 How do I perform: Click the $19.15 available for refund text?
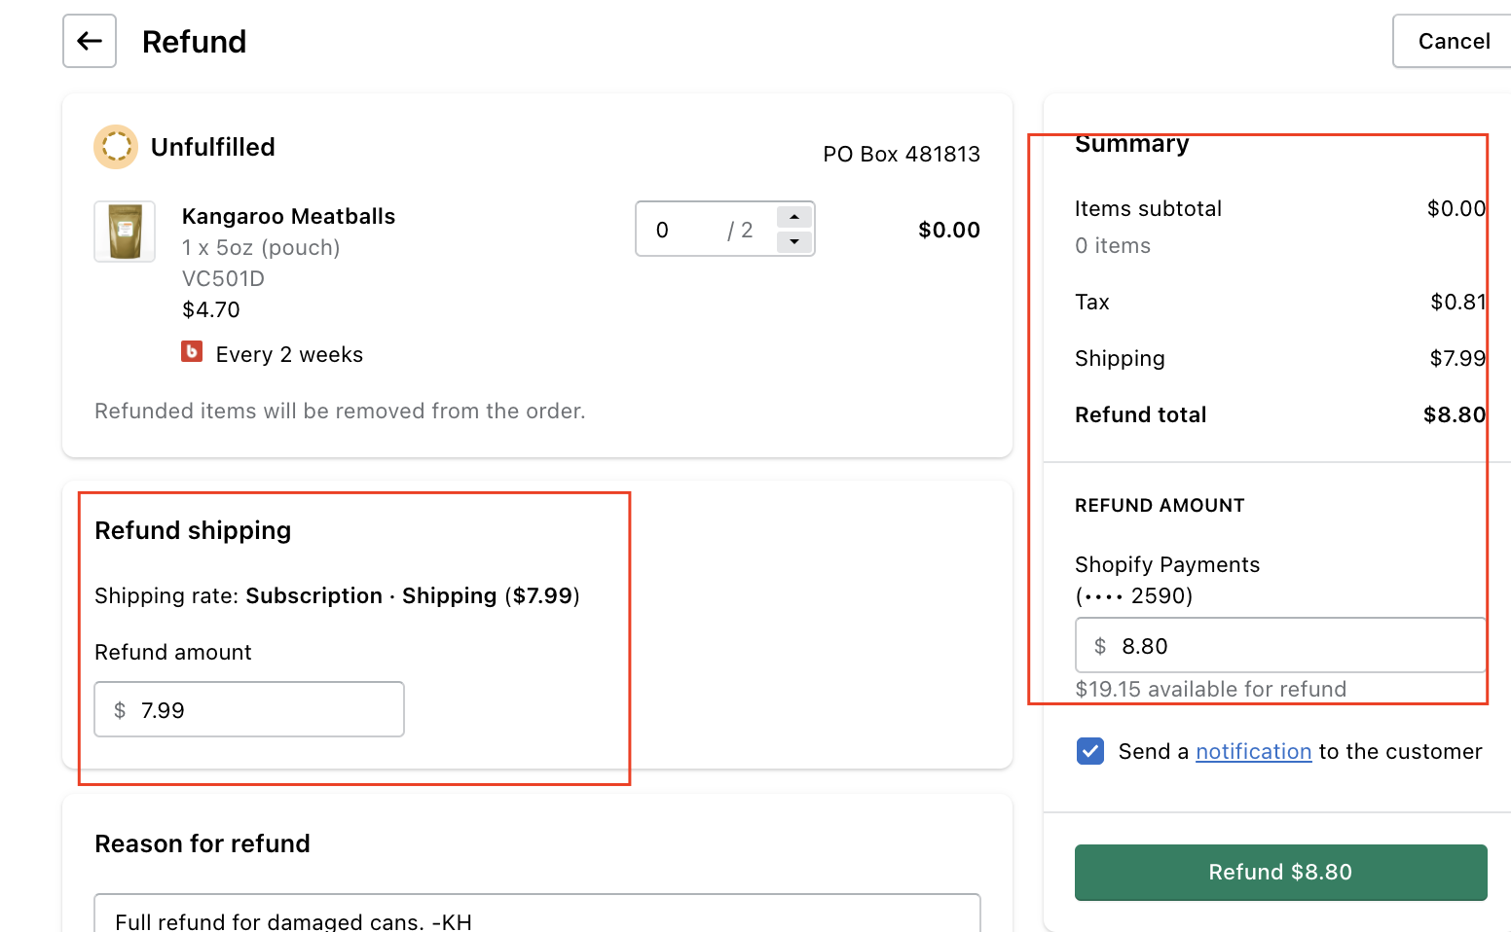coord(1210,689)
